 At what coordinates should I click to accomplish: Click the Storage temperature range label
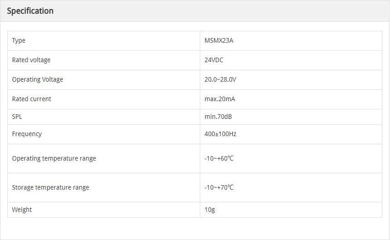click(x=51, y=188)
